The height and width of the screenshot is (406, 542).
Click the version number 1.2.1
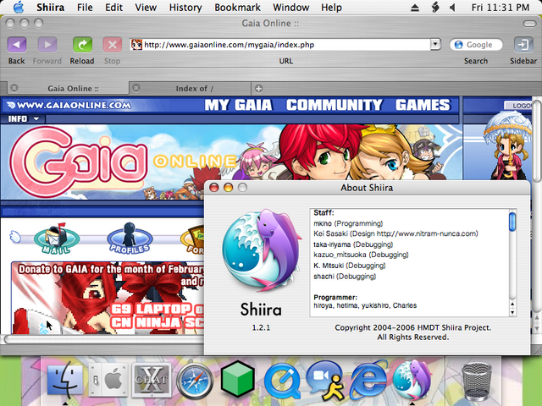[x=261, y=327]
